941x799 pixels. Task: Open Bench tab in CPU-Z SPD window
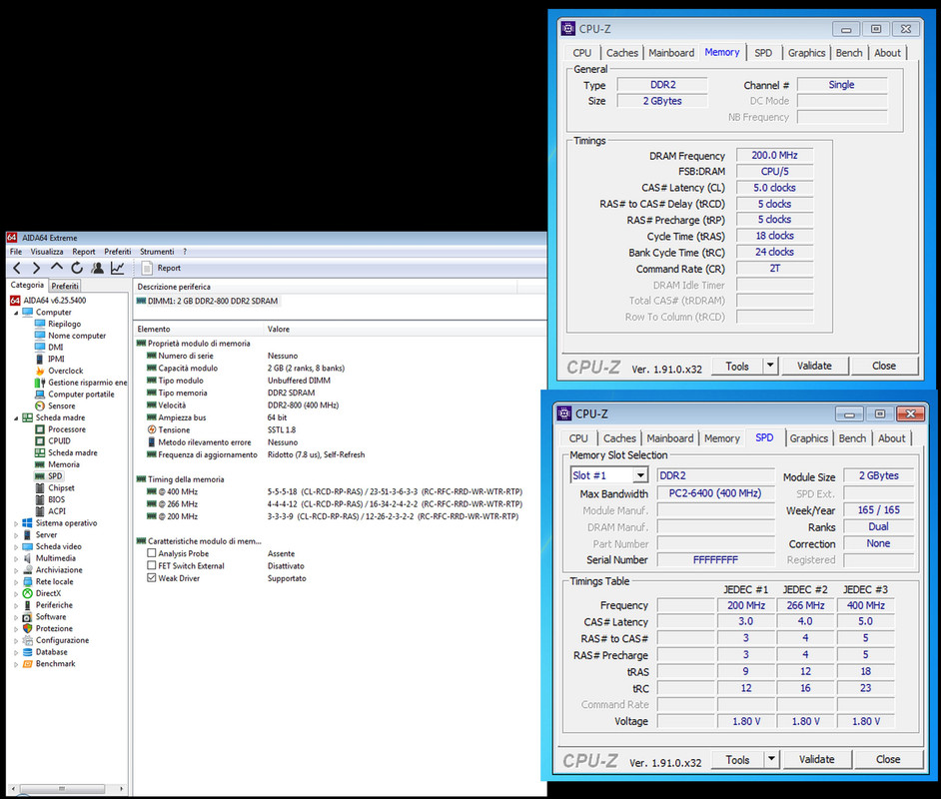pos(852,438)
